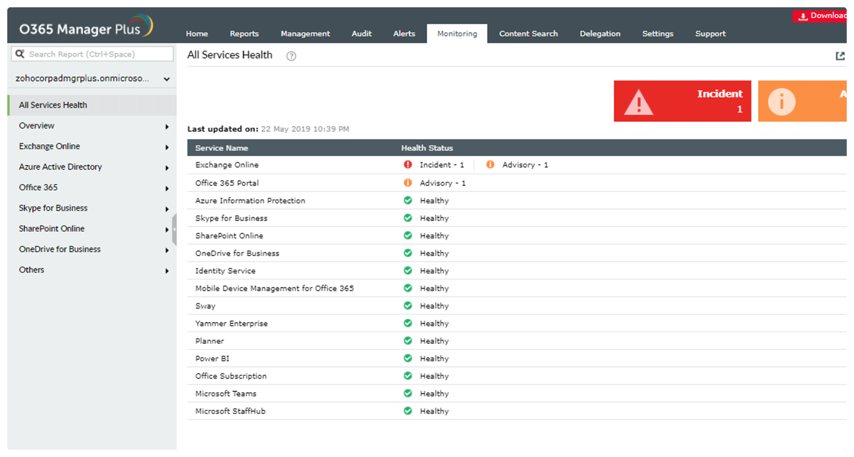Click SharePoint Online healthy checkmark icon
The width and height of the screenshot is (854, 457).
click(408, 236)
